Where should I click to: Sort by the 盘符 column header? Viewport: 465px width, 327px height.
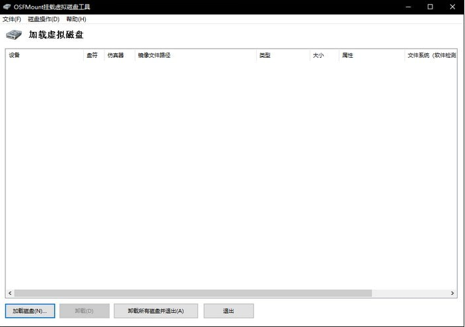point(94,55)
